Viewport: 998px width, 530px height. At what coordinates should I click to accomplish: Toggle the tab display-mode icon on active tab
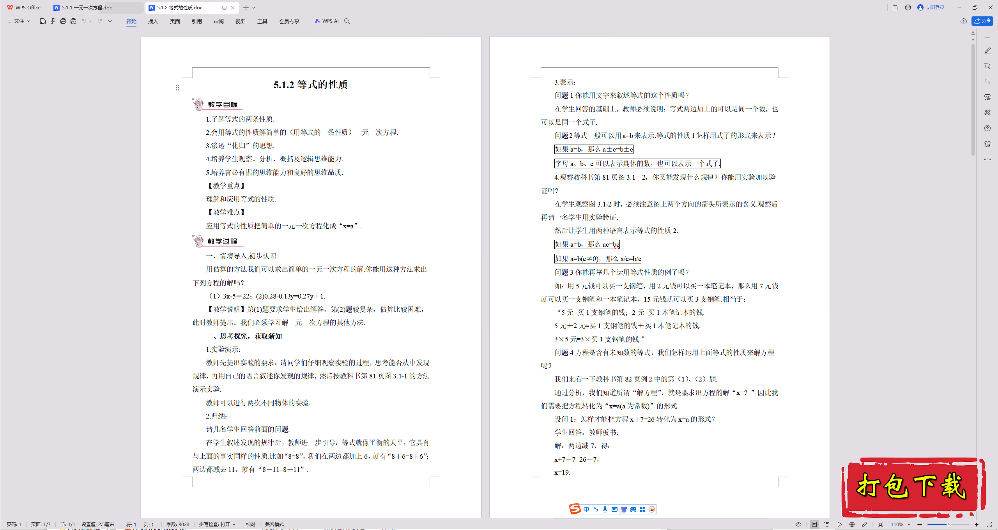click(224, 8)
